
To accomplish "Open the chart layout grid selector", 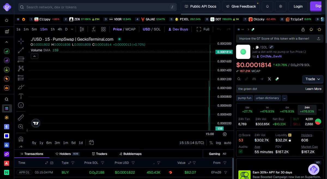I will [x=103, y=29].
